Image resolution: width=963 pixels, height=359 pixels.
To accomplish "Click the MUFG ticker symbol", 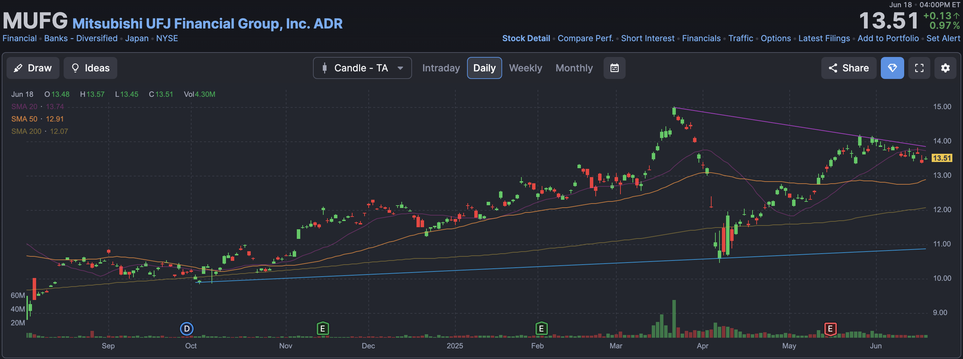I will pos(35,21).
